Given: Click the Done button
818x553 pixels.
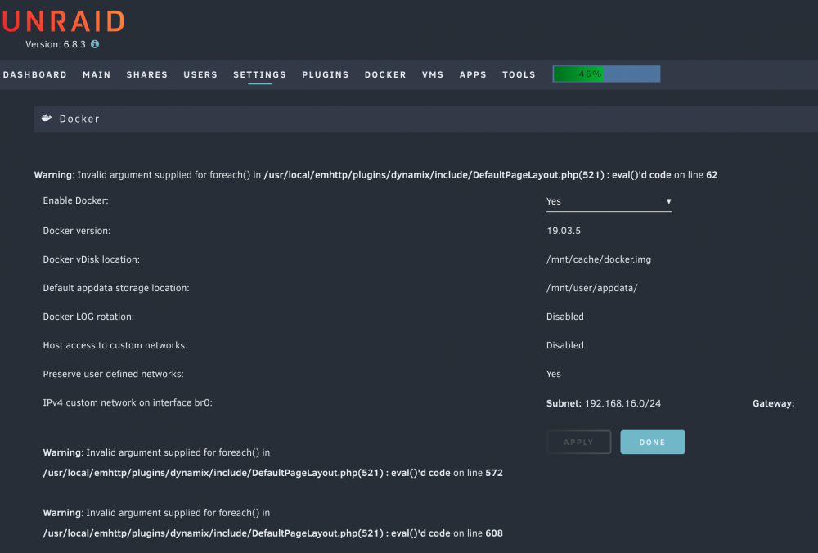Looking at the screenshot, I should click(x=653, y=442).
